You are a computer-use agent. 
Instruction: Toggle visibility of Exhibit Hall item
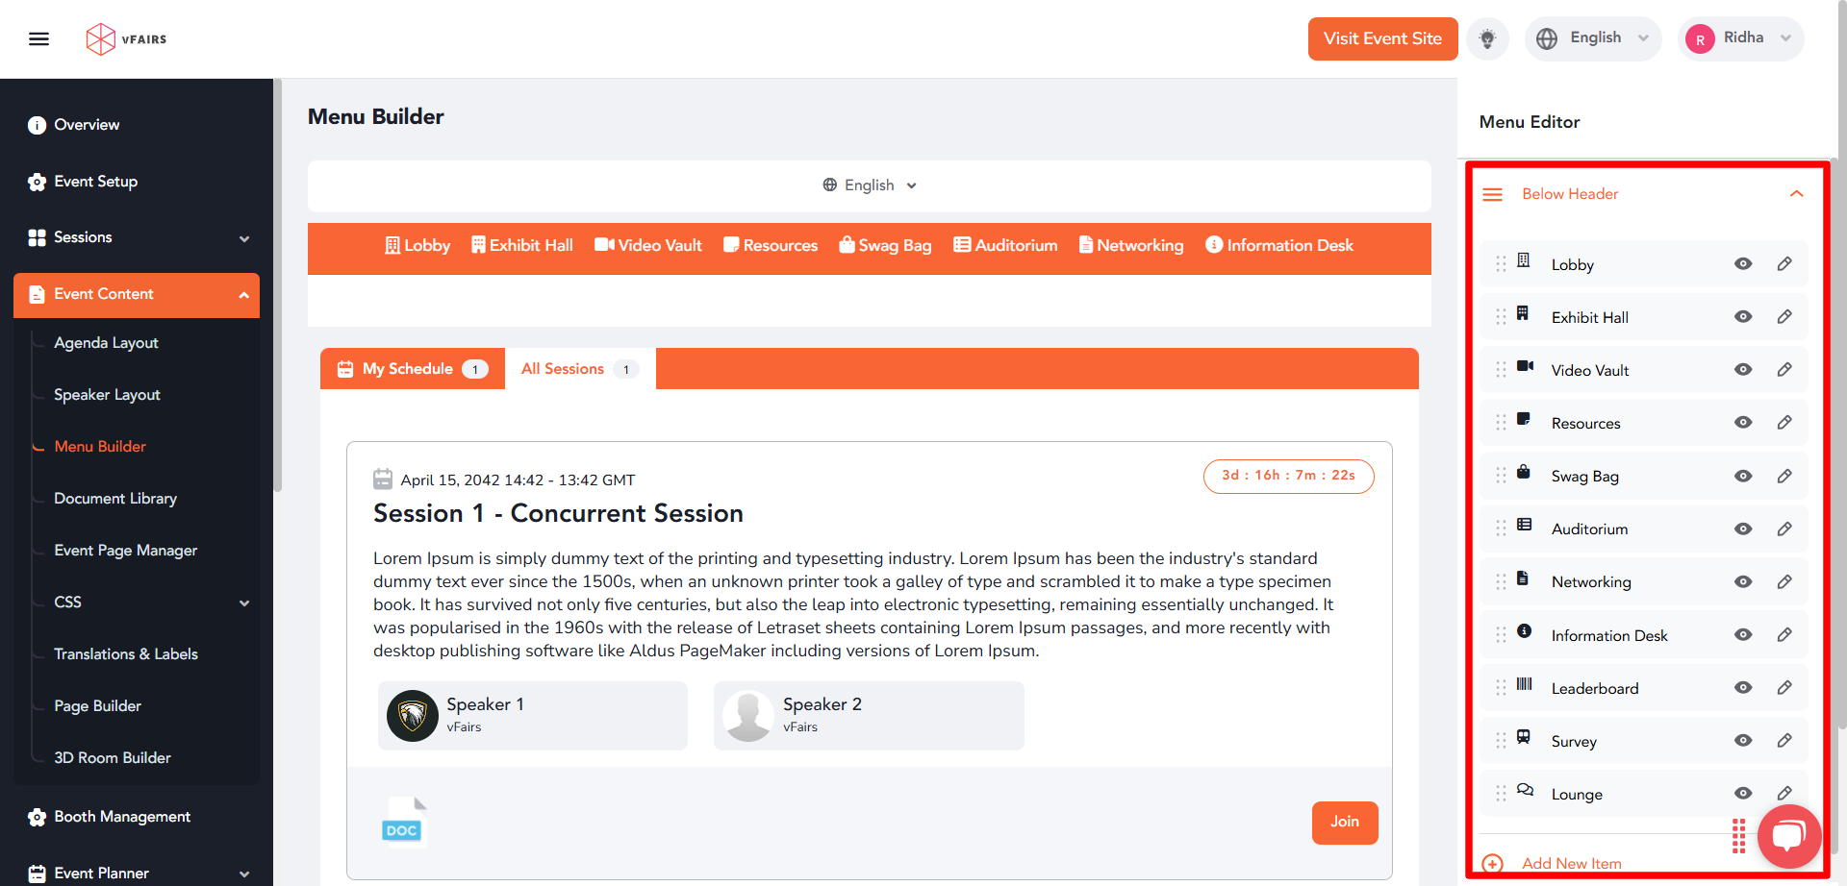[1743, 317]
